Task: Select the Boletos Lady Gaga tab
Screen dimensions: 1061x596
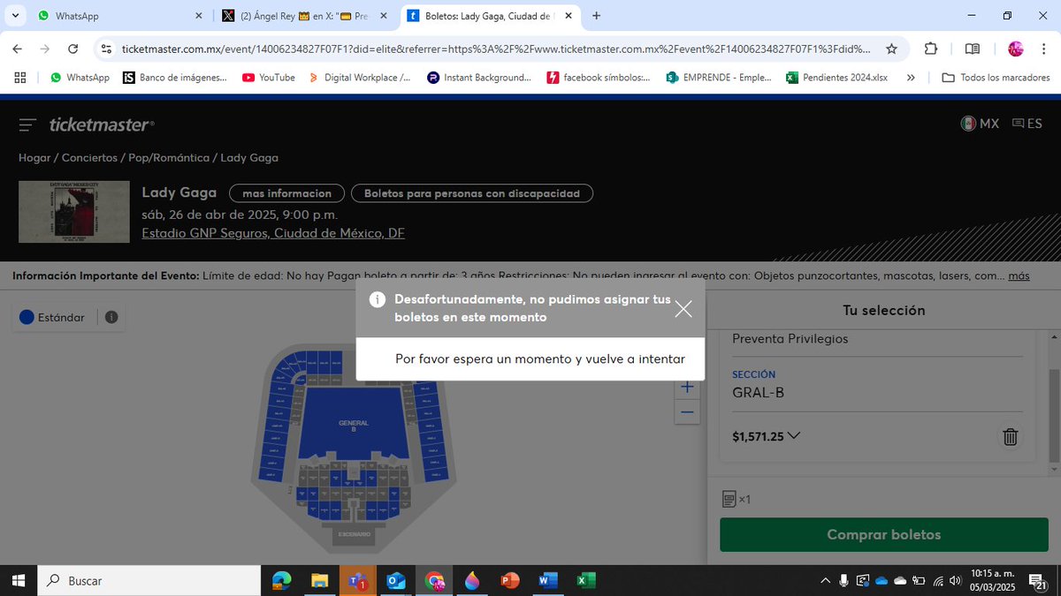Action: click(x=489, y=16)
